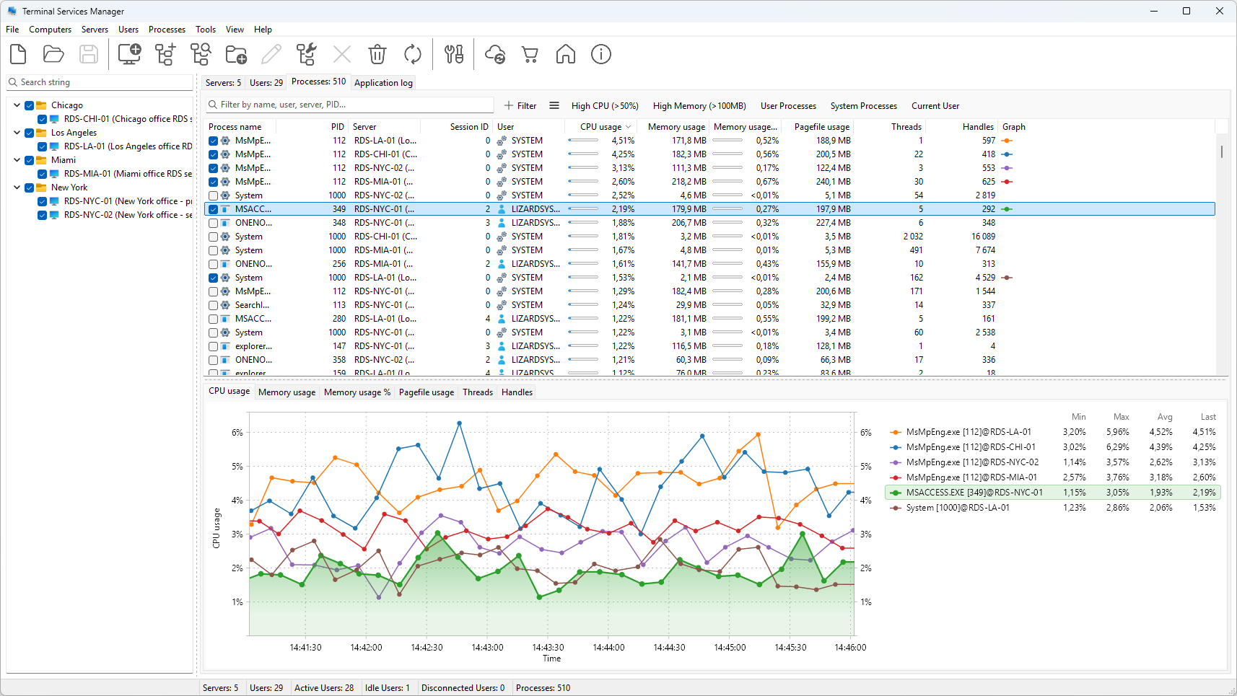This screenshot has width=1237, height=696.
Task: Apply Current User filter
Action: pos(935,105)
